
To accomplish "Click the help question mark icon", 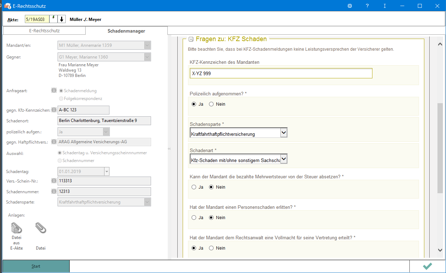I will 367,6.
